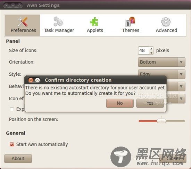The height and width of the screenshot is (169, 191).
Task: Choose Yes to create autostart directory
Action: tap(150, 103)
